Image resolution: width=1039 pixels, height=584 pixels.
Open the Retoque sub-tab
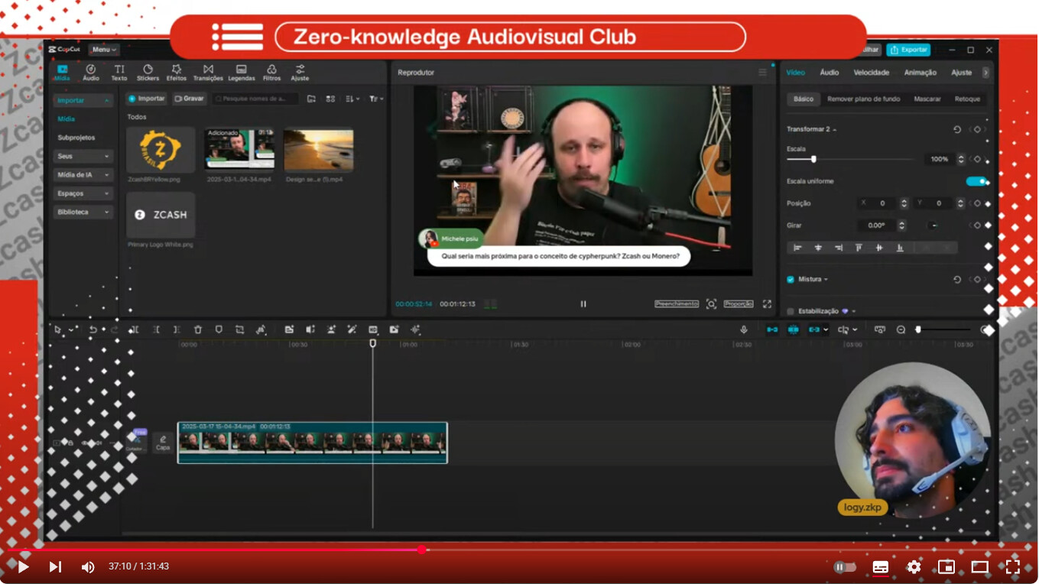click(x=967, y=99)
